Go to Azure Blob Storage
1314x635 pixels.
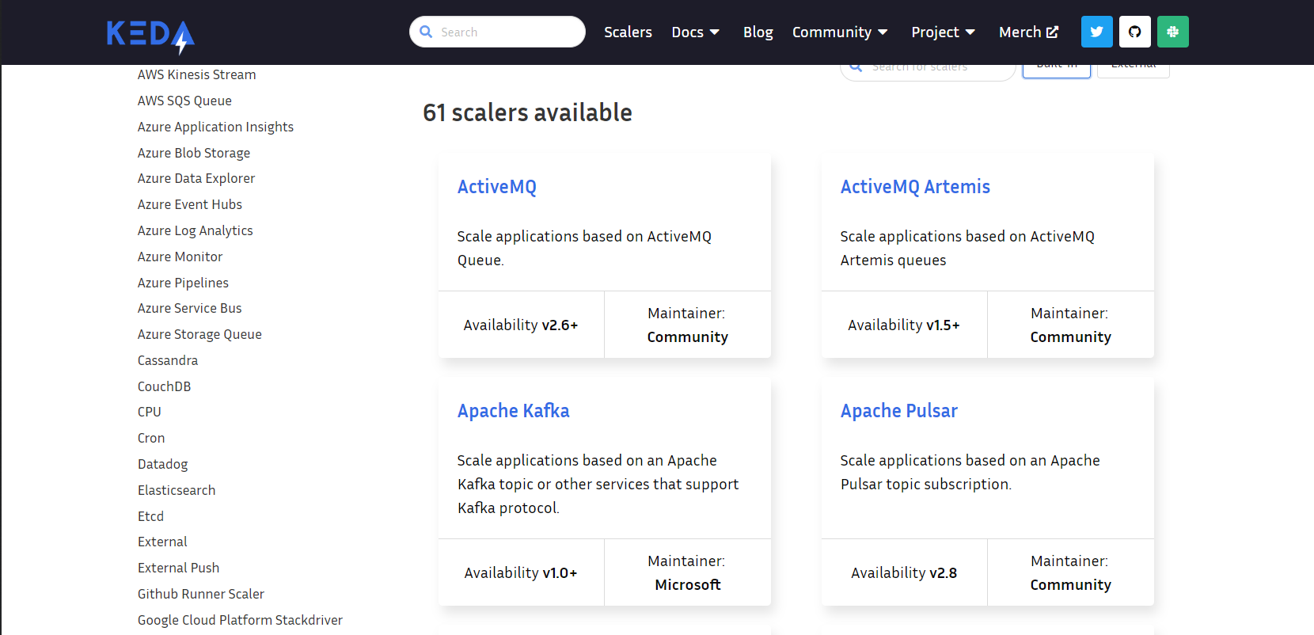pyautogui.click(x=194, y=153)
